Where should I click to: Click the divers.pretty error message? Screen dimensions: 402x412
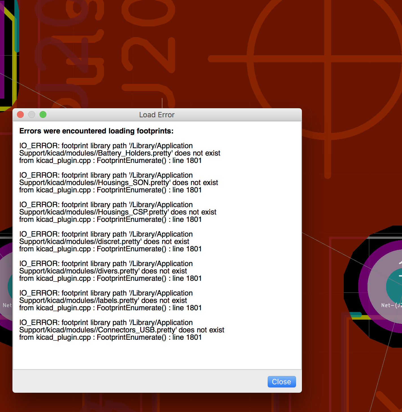coord(110,271)
